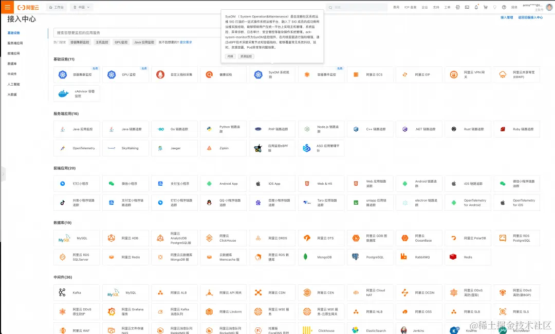Click the Jenkins icon in middleware section
This screenshot has height=334, width=555.
click(404, 330)
